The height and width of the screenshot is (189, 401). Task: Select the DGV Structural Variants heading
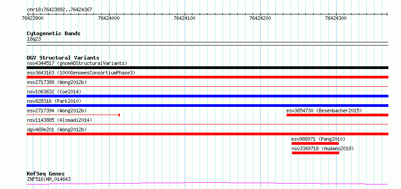coord(63,58)
